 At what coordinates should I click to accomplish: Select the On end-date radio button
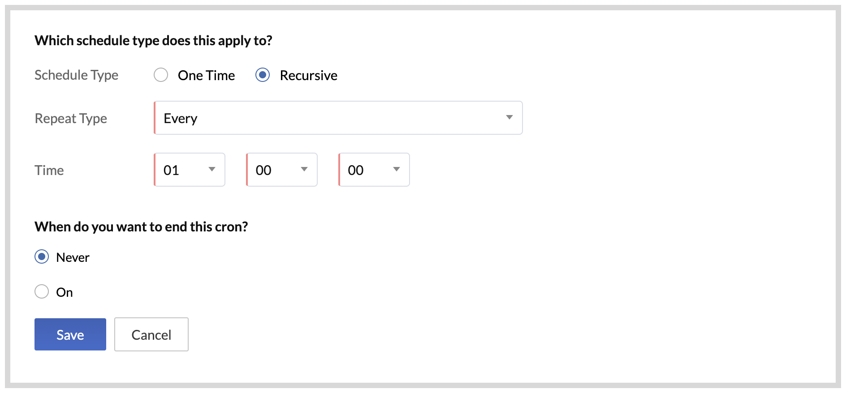pos(42,292)
